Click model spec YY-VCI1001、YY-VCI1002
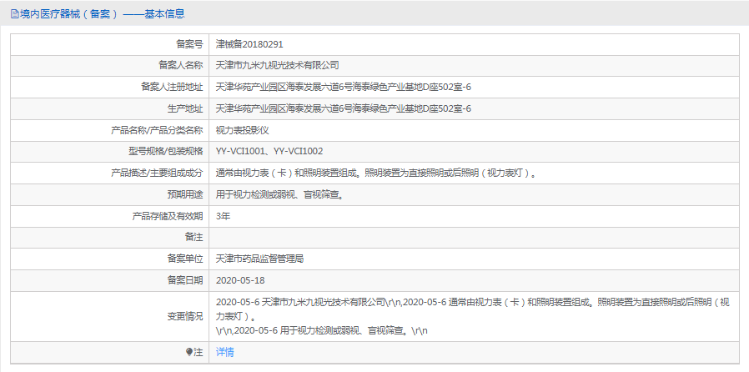 [x=269, y=151]
